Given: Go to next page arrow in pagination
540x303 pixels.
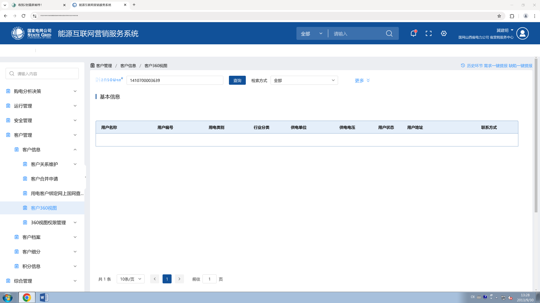Looking at the screenshot, I should click(x=179, y=279).
